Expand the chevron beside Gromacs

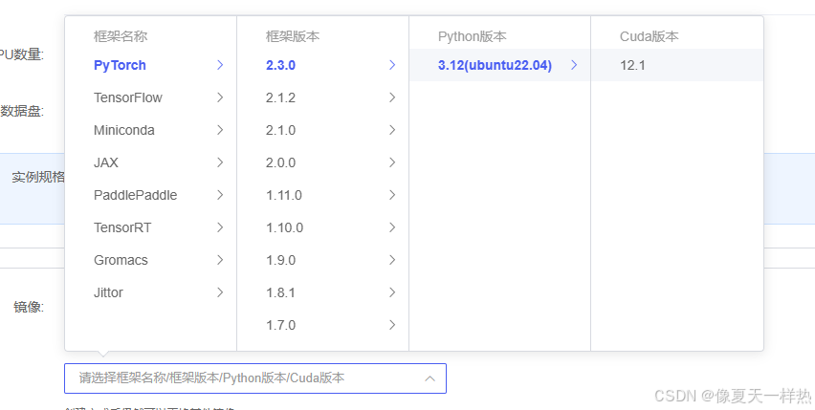pyautogui.click(x=220, y=260)
